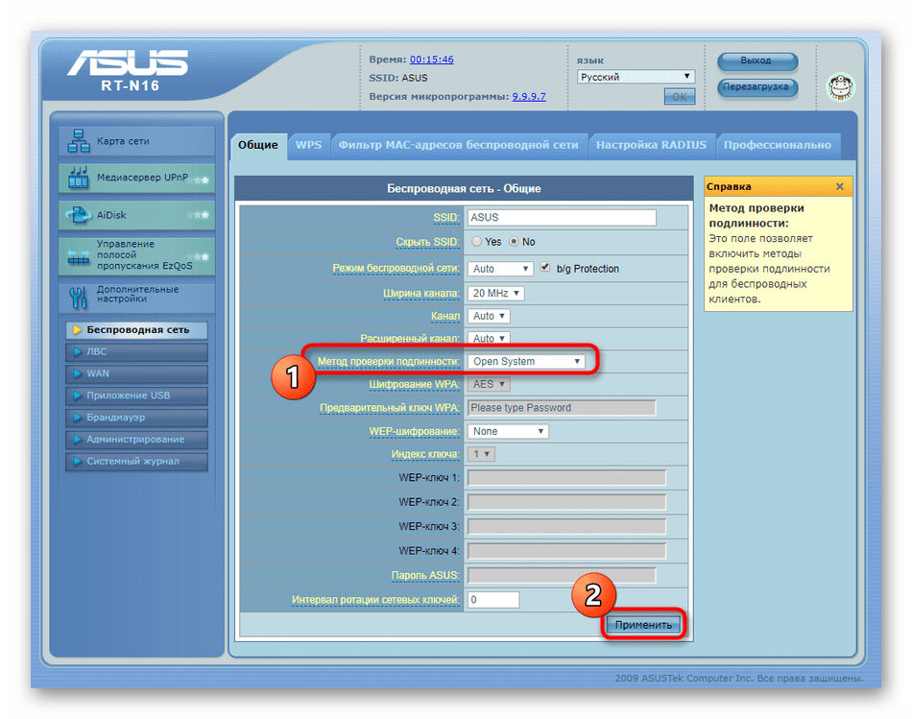
Task: Click the Ширина канала label link
Action: tap(421, 294)
